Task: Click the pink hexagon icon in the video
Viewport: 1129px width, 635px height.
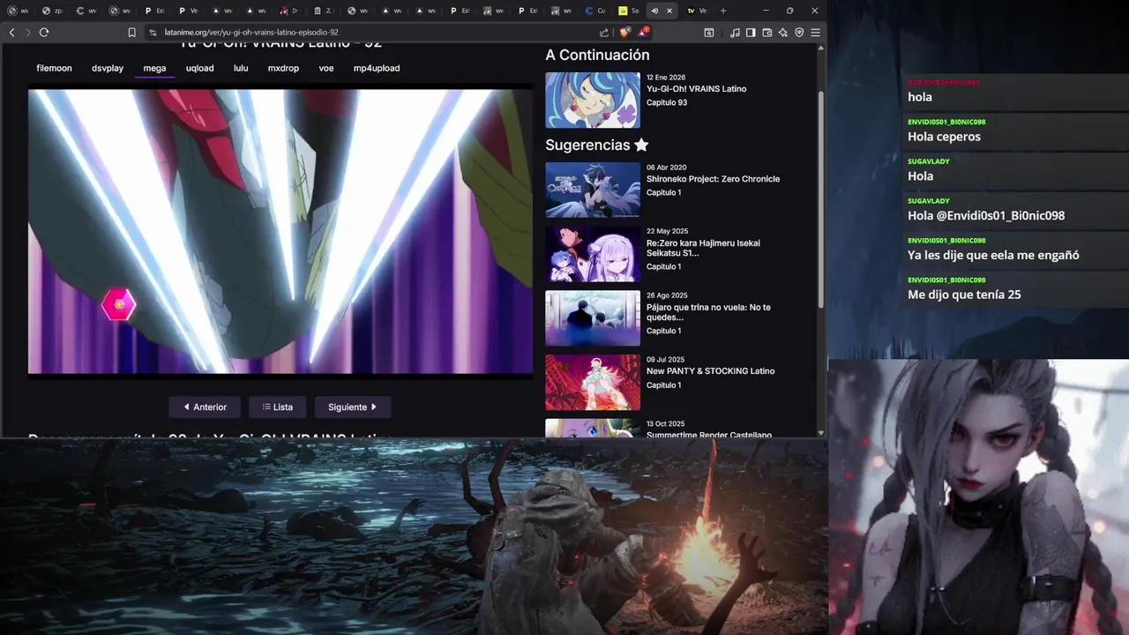Action: click(x=119, y=304)
